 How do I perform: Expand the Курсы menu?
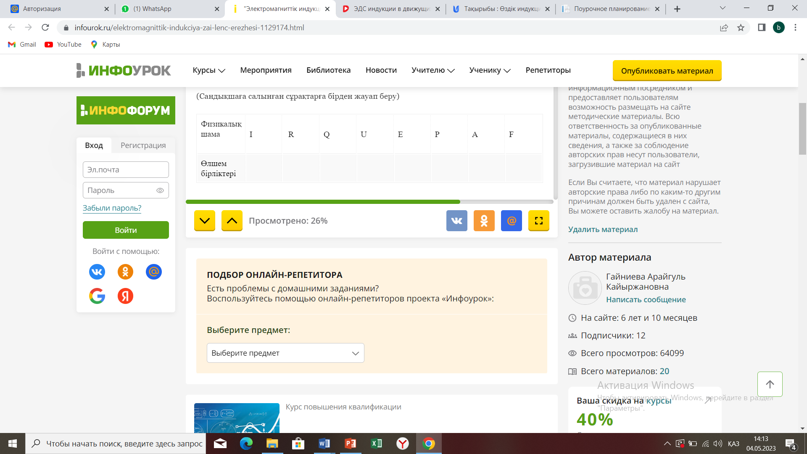[x=209, y=70]
